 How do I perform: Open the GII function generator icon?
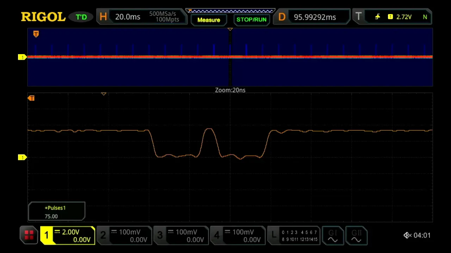click(356, 235)
